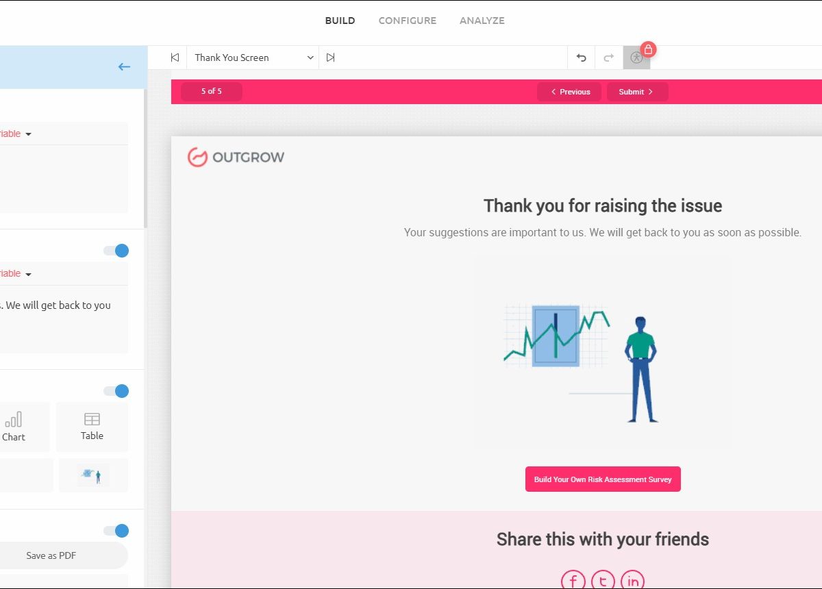Open the locked accessibility icon
This screenshot has width=822, height=589.
tap(637, 58)
